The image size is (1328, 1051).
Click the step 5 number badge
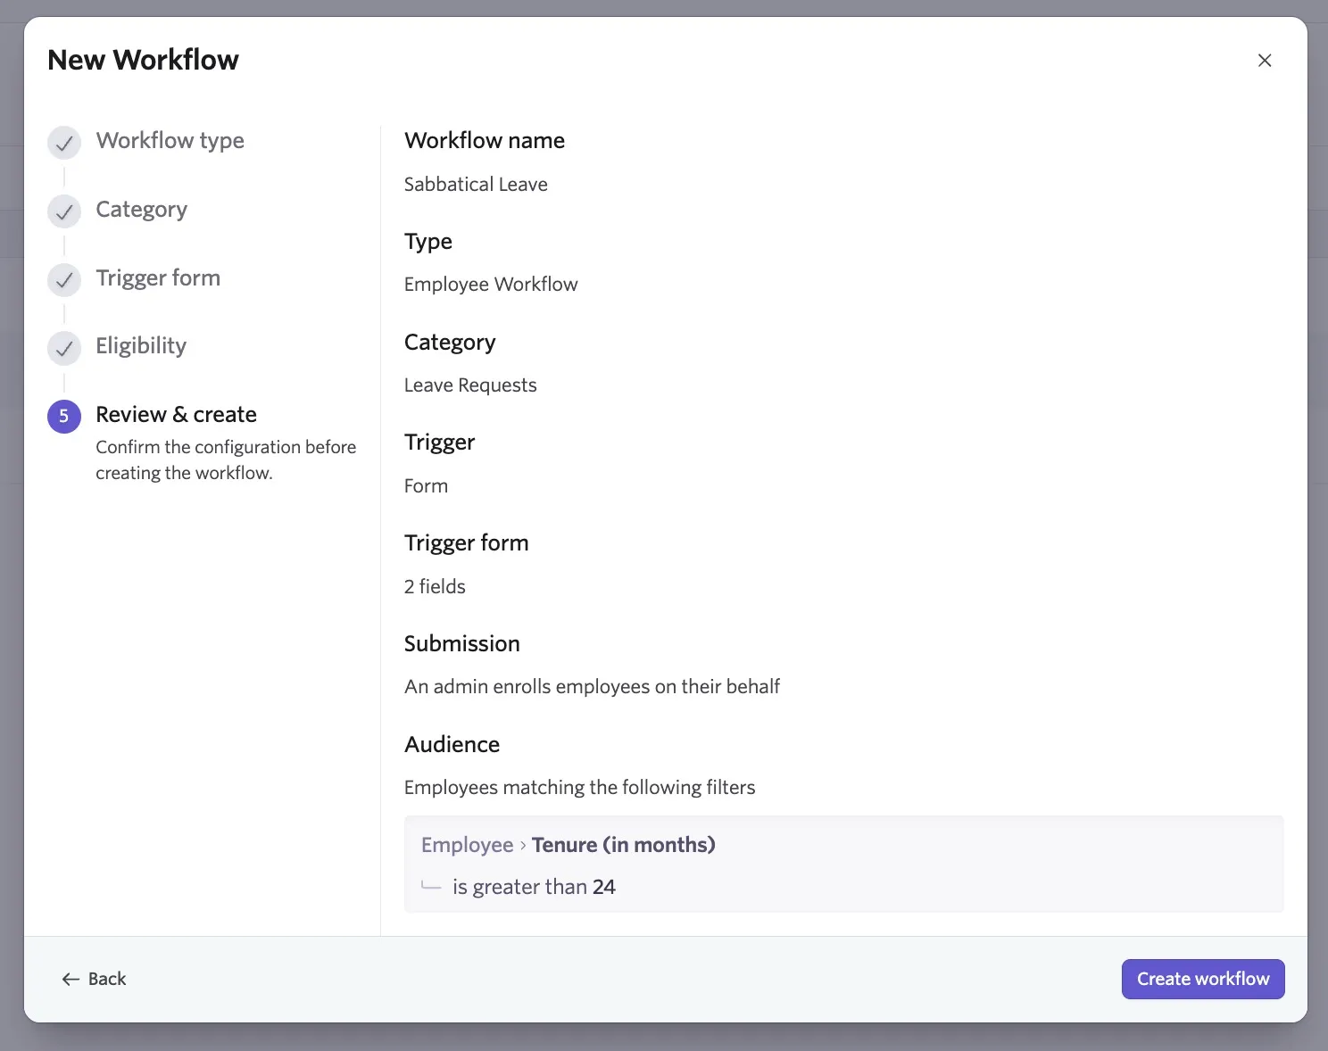[64, 416]
